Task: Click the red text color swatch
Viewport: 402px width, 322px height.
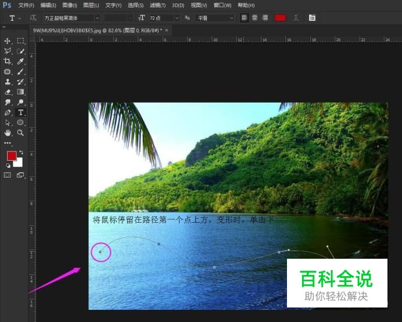Action: click(x=280, y=17)
